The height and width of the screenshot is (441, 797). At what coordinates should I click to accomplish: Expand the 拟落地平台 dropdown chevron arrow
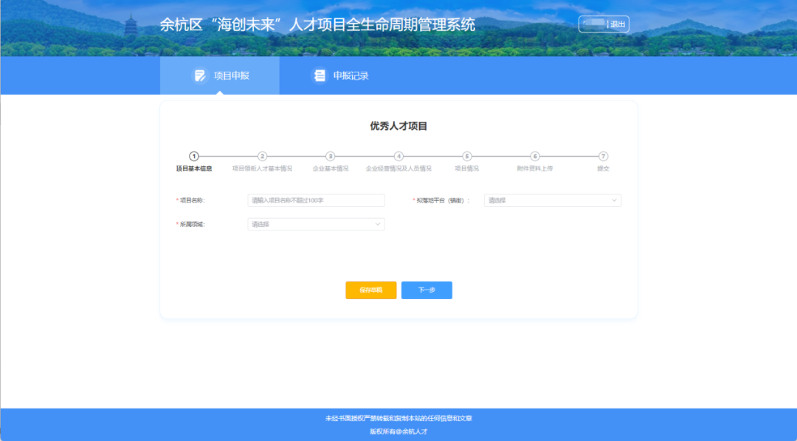tap(615, 200)
